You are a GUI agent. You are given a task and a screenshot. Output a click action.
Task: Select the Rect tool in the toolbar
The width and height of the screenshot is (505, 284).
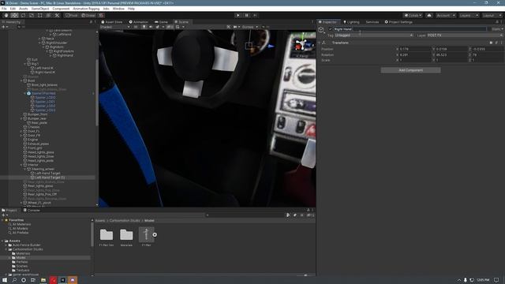click(x=40, y=15)
